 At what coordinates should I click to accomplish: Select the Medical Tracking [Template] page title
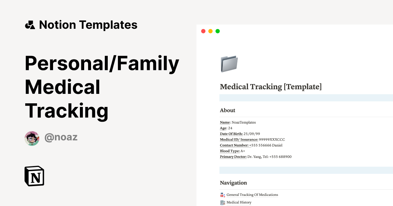271,87
